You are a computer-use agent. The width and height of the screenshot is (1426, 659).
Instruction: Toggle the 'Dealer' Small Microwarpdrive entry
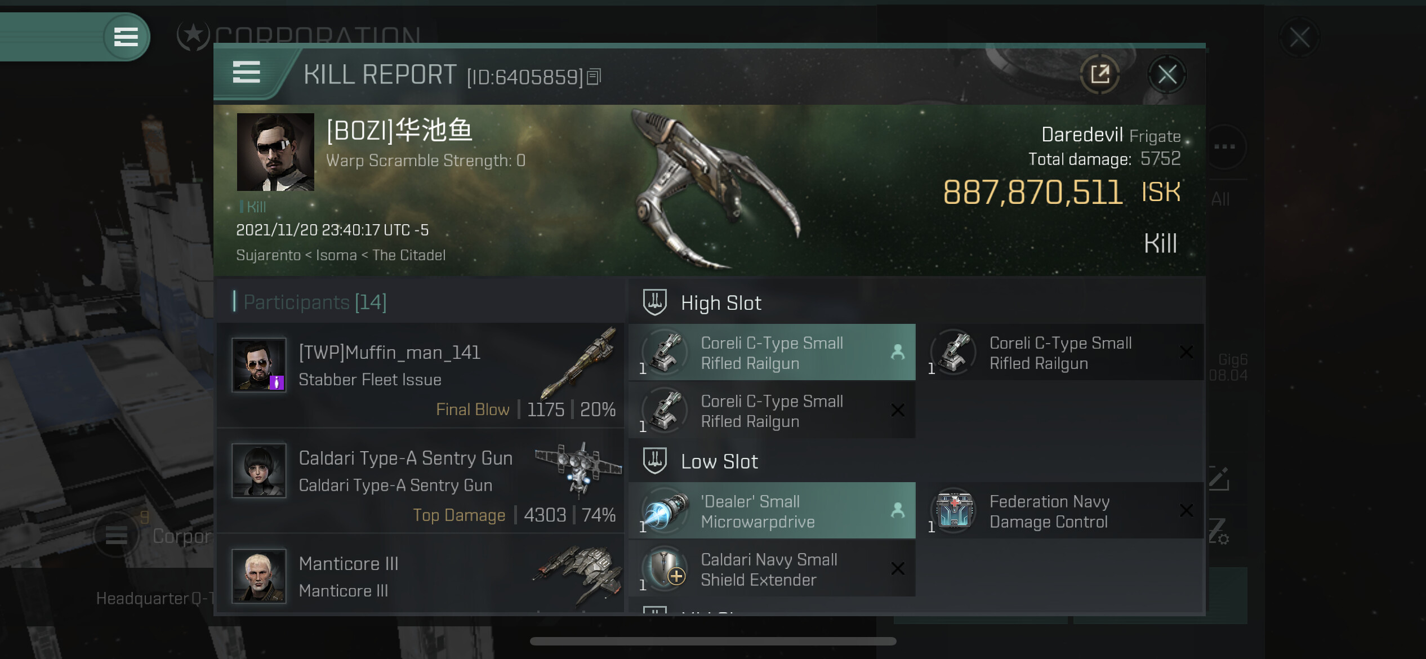tap(772, 510)
